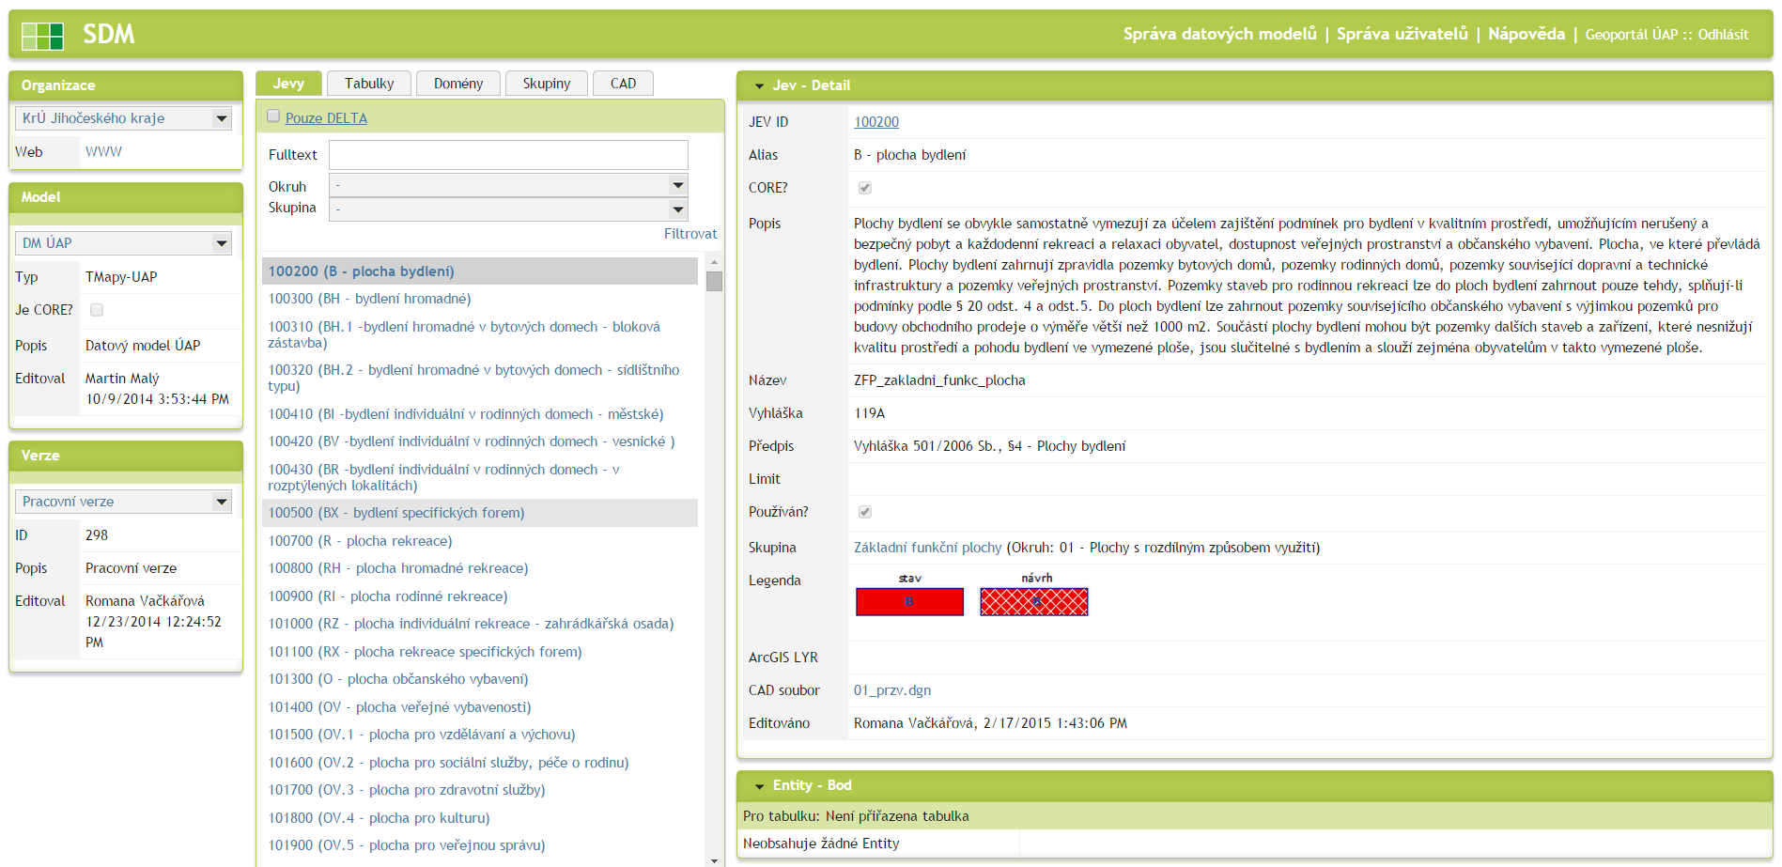Click the hatched 'návrh' legend swatch

(1033, 601)
